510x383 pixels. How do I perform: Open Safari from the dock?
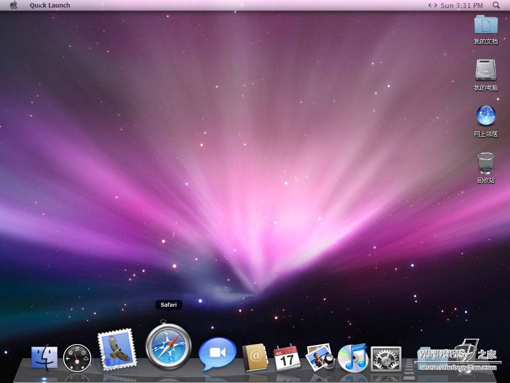[169, 346]
